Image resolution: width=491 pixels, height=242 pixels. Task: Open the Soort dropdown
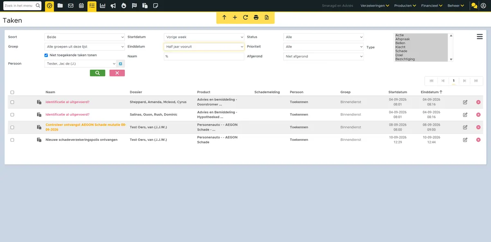pyautogui.click(x=84, y=37)
